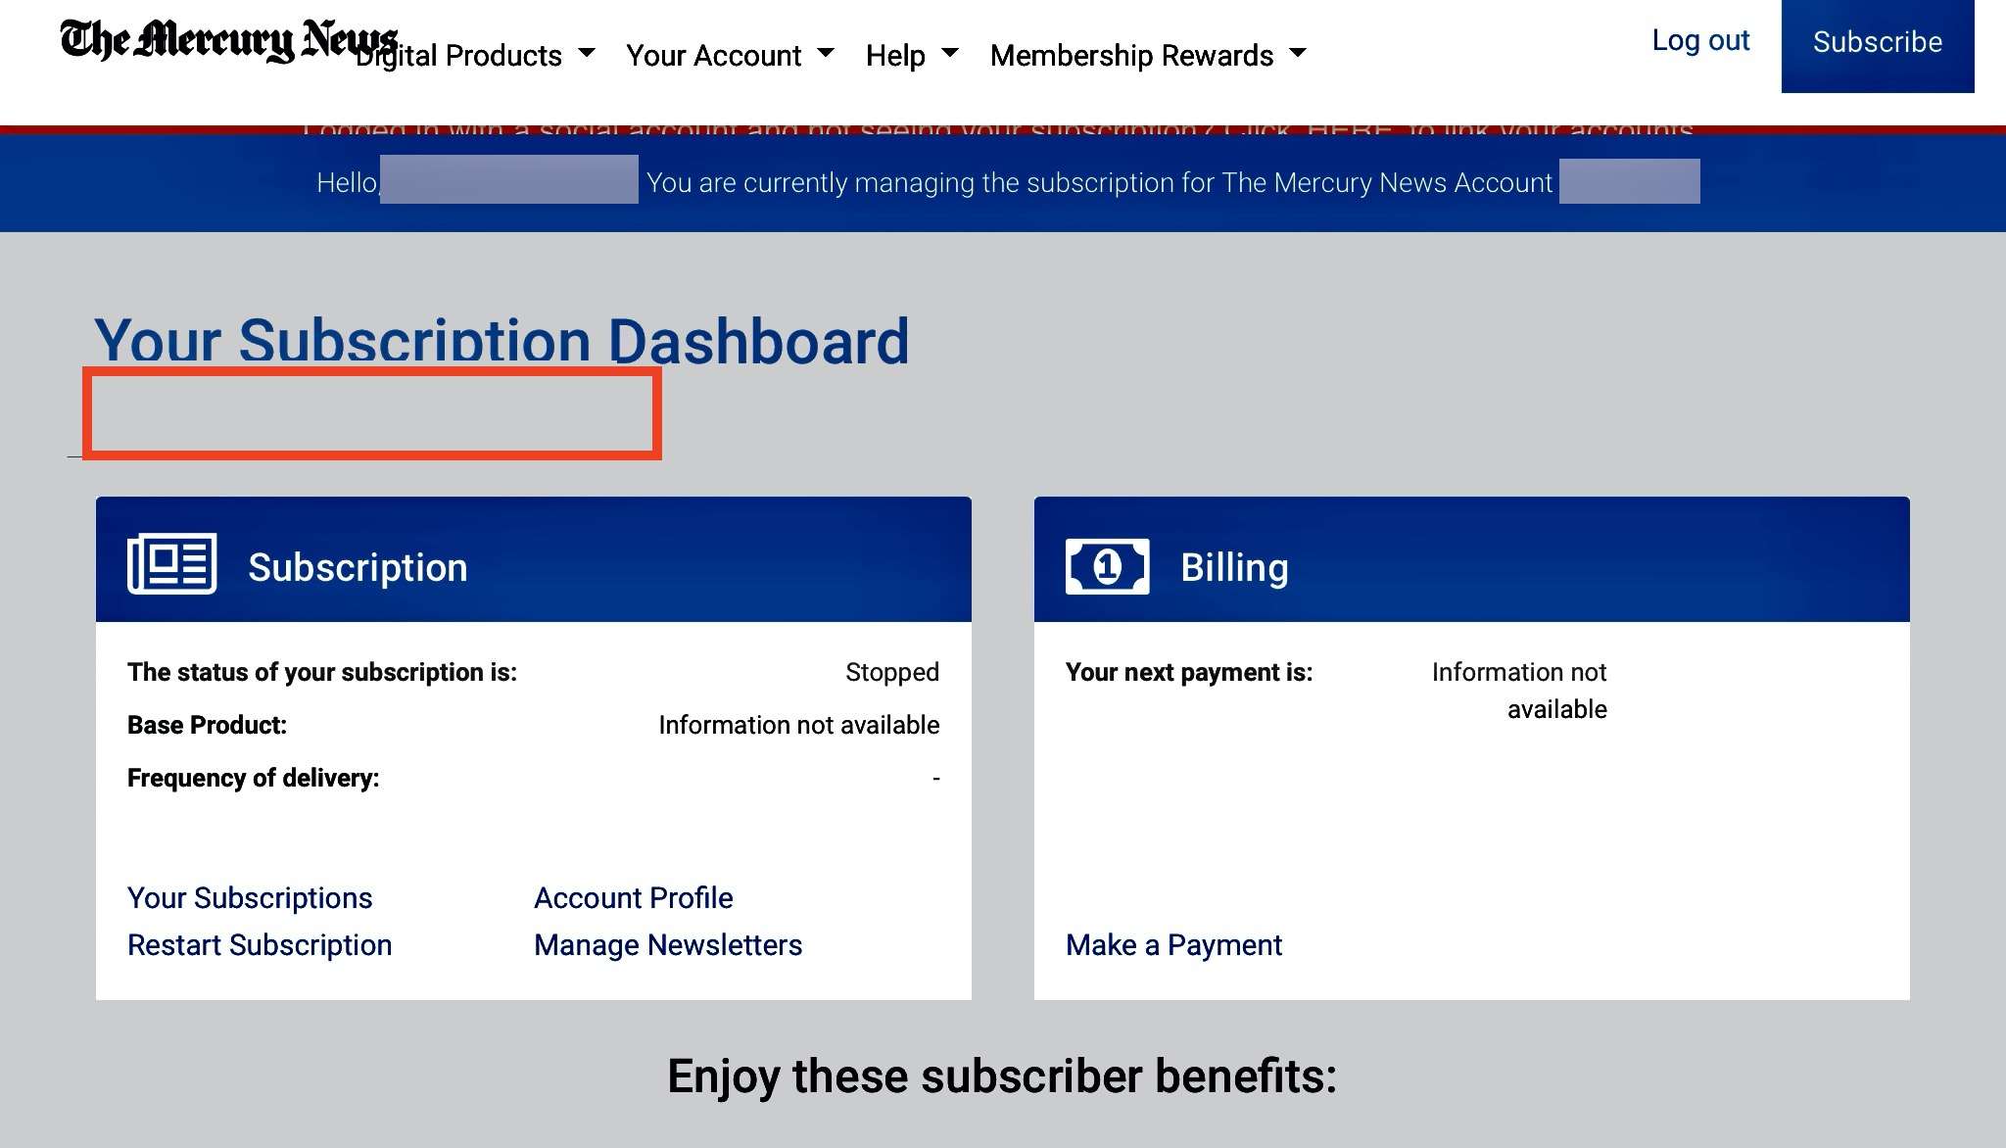Screen dimensions: 2006x1148
Task: Click 'The status of your subscription is:' label
Action: point(322,672)
